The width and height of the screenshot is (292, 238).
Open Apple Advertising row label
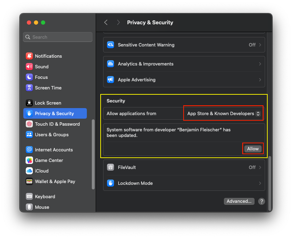tap(137, 80)
